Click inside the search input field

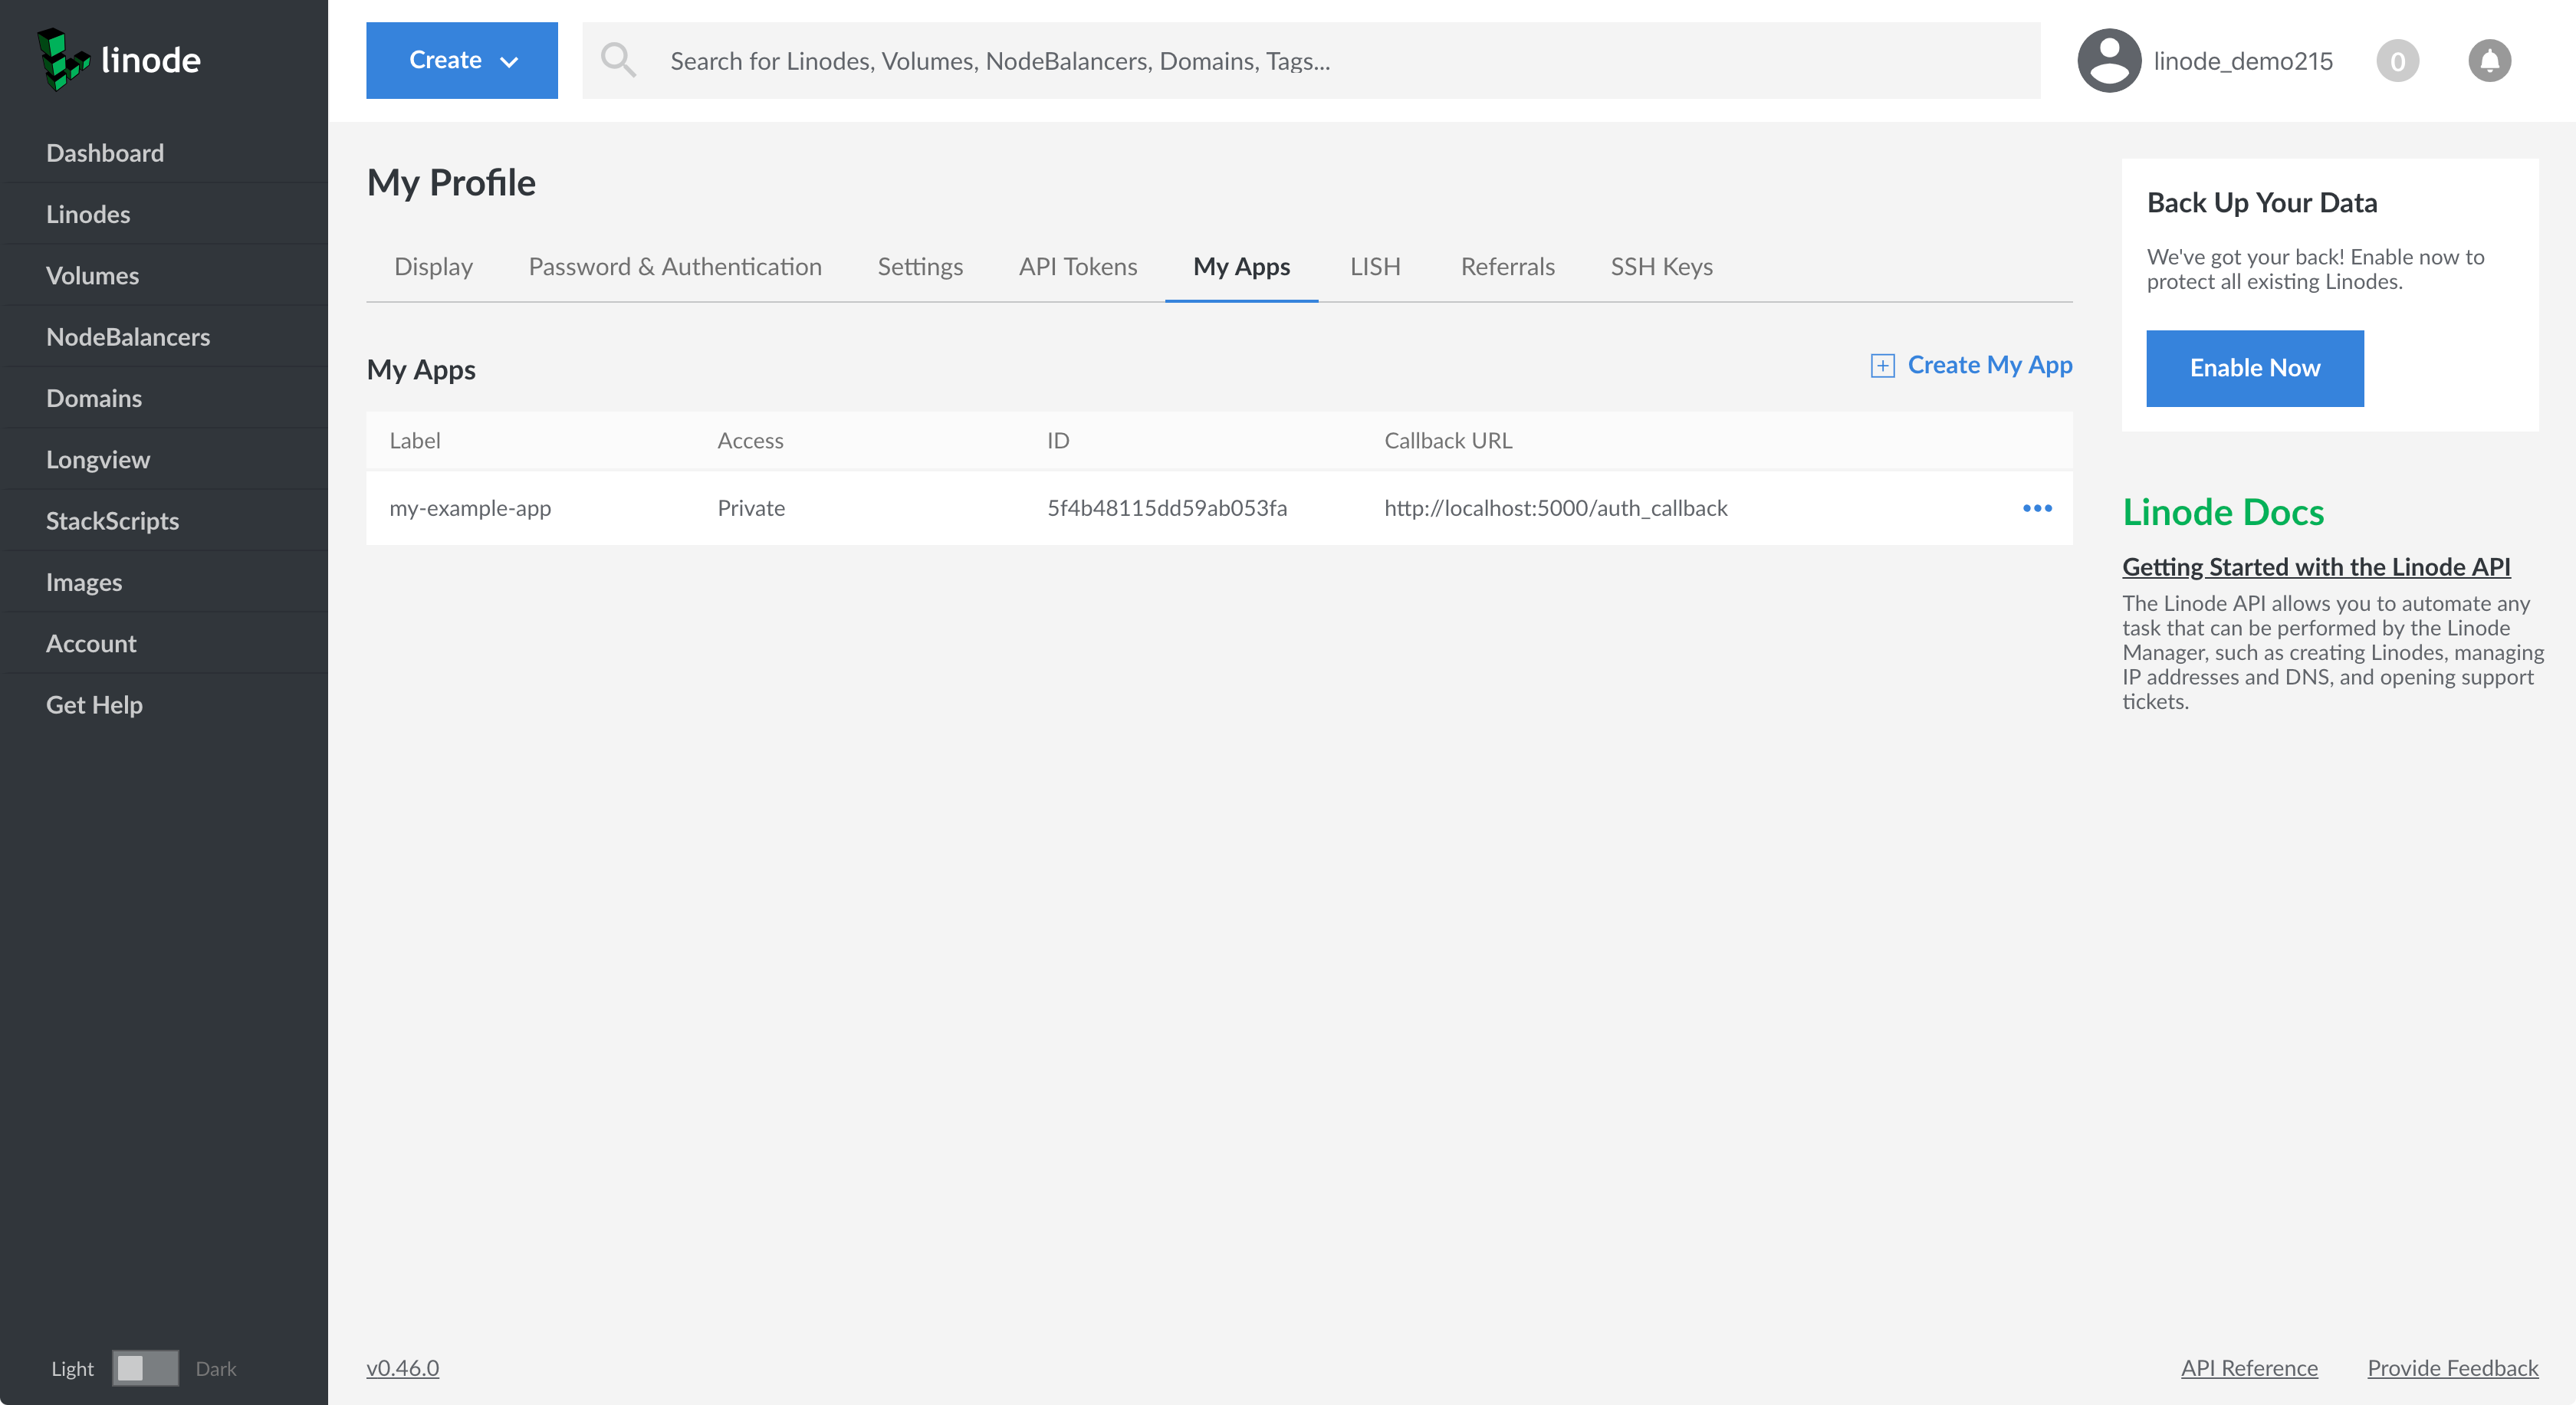pyautogui.click(x=1200, y=60)
